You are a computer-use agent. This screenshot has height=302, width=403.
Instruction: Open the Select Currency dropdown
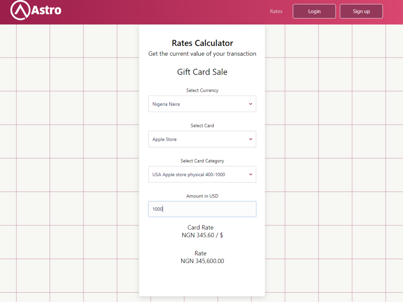point(202,104)
